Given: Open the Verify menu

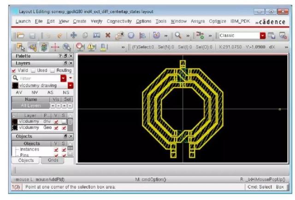Looking at the screenshot, I should pyautogui.click(x=96, y=21).
